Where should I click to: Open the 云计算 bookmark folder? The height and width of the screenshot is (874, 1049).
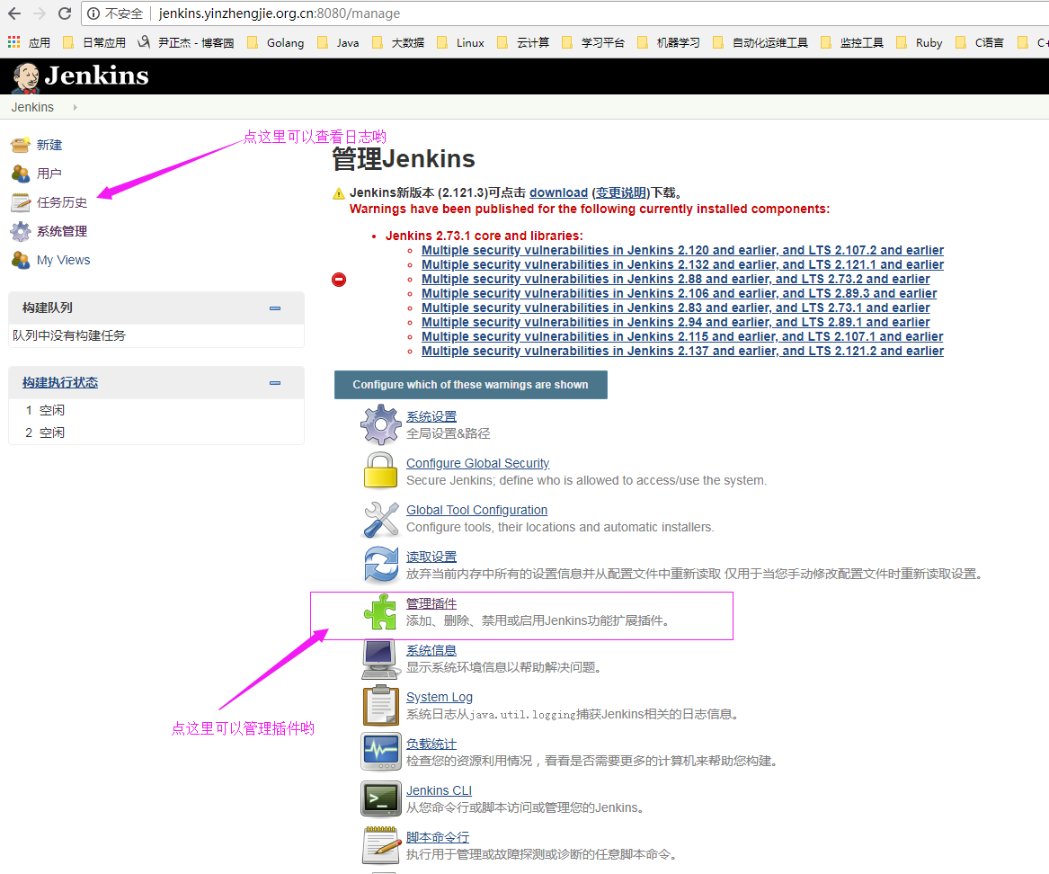(524, 43)
